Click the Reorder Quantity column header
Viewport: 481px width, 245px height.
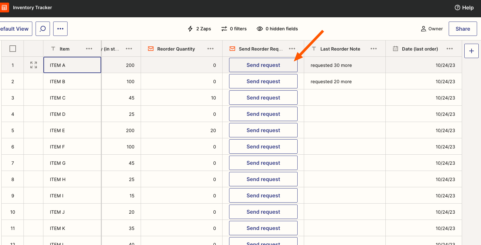[181, 49]
